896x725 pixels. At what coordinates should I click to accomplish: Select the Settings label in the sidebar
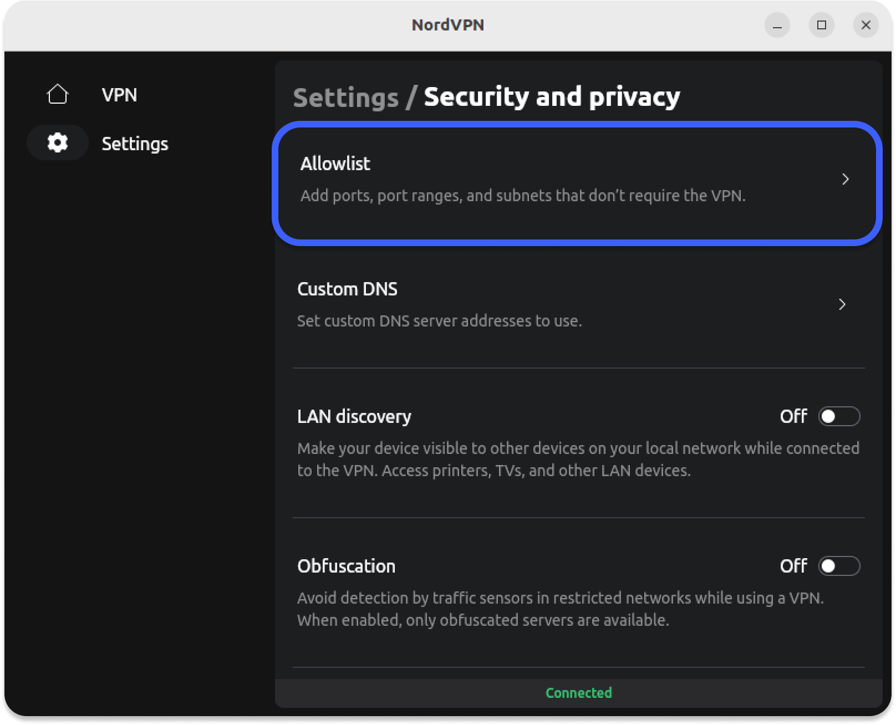(135, 144)
